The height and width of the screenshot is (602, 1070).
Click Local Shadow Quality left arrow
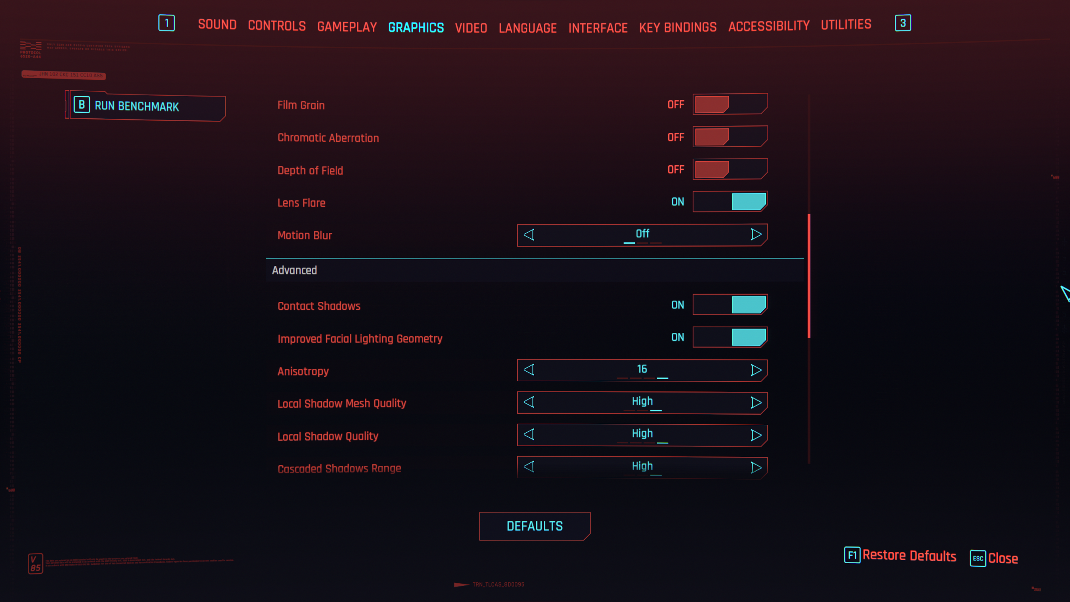click(x=529, y=435)
